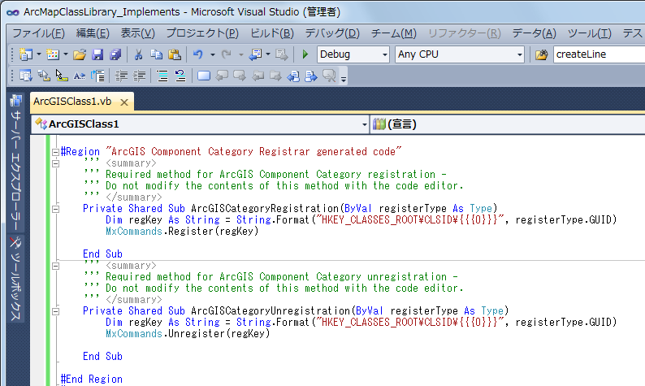
Task: Click the Display Quick Info icon
Action: coord(62,76)
